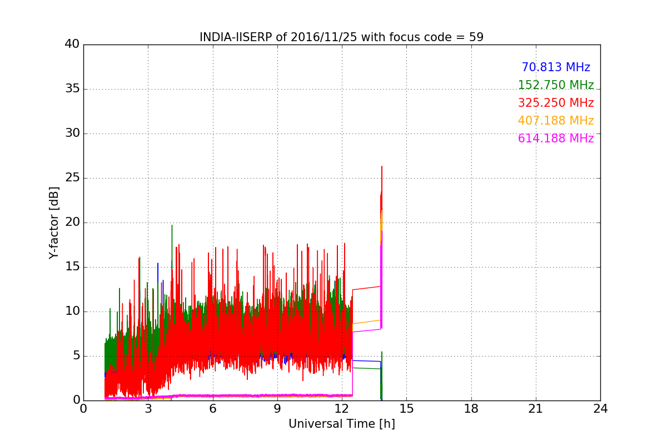Image resolution: width=667 pixels, height=445 pixels.
Task: Click the x-axis tick label 21
Action: coord(536,408)
